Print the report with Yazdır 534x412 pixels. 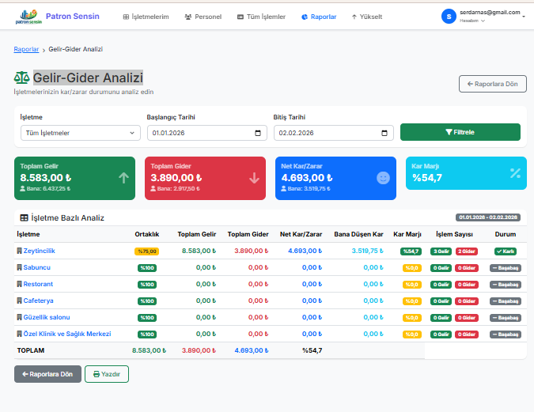[107, 374]
